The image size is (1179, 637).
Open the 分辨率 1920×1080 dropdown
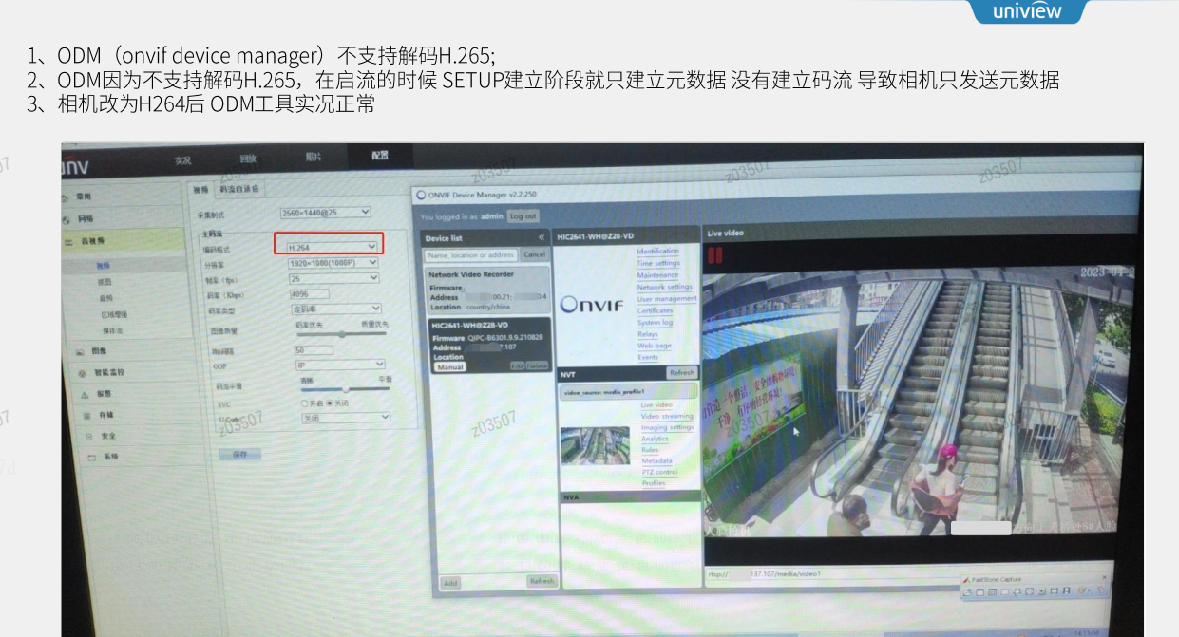[333, 263]
